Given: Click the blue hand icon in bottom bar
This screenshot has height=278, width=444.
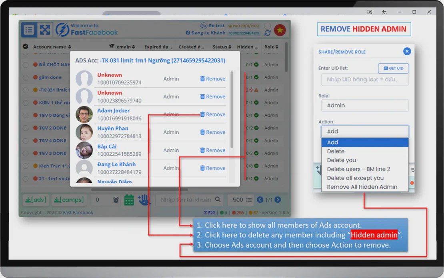Looking at the screenshot, I should coord(144,200).
